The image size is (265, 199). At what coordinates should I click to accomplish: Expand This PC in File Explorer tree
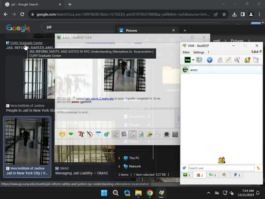pos(119,158)
